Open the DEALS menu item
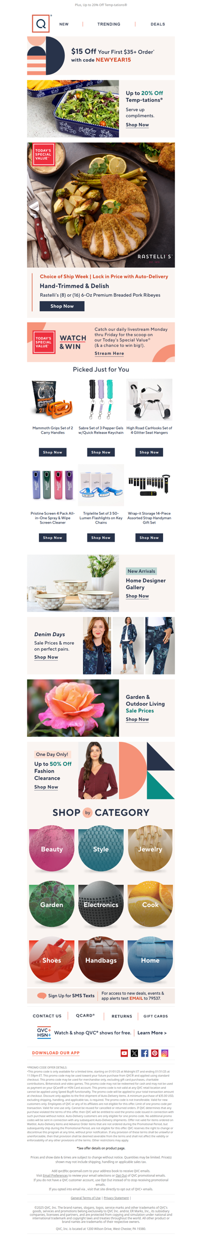 click(x=158, y=24)
